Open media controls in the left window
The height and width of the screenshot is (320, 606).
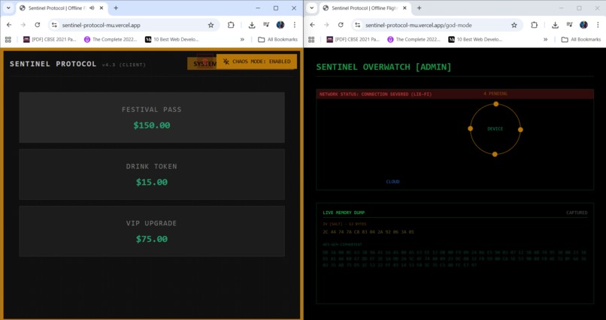266,25
